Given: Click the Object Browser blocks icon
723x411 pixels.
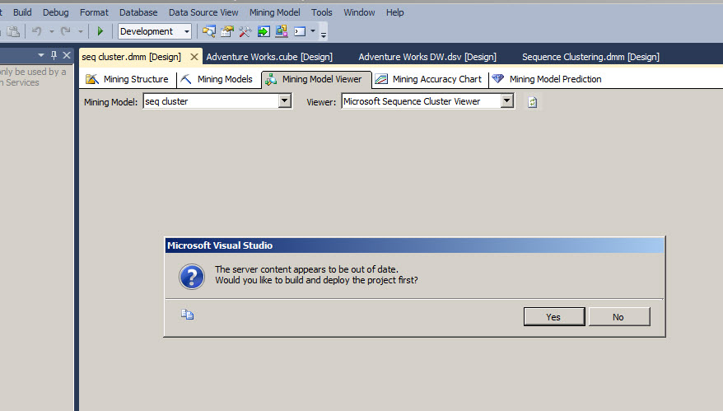Looking at the screenshot, I should 282,31.
